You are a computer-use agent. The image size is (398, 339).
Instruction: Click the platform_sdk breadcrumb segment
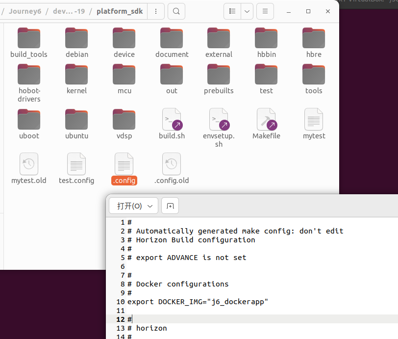[120, 11]
